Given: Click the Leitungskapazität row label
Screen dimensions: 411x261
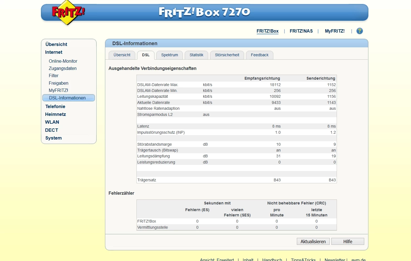Looking at the screenshot, I should [x=153, y=96].
